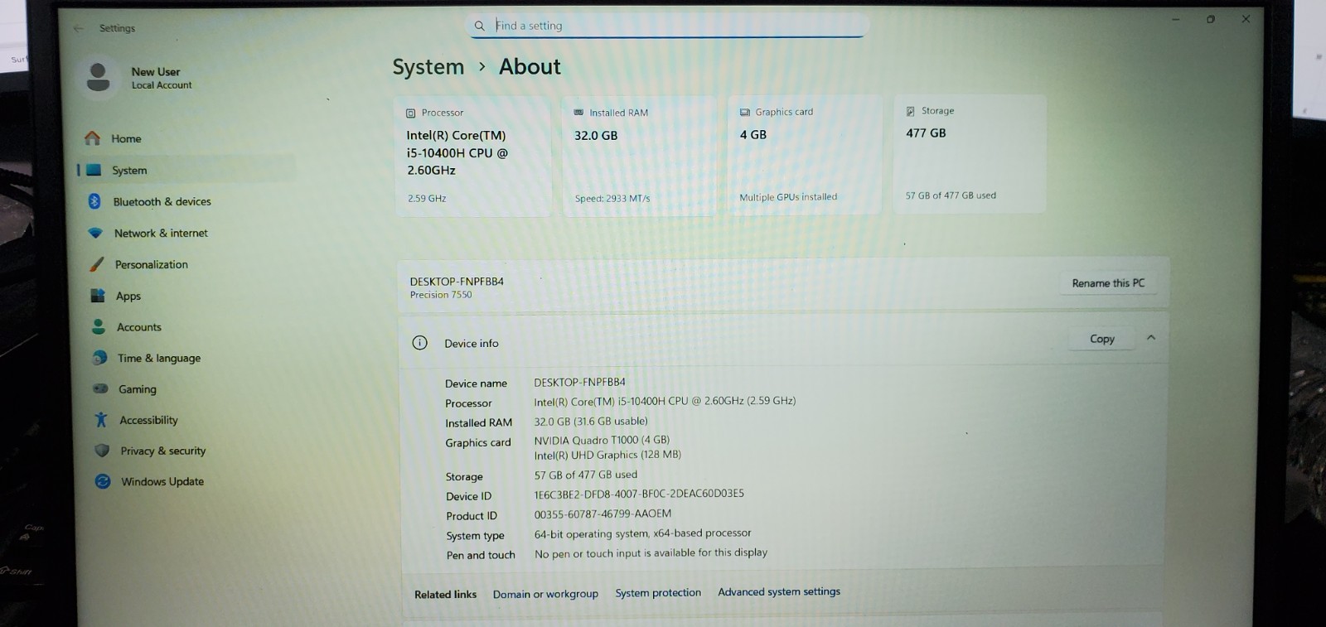The height and width of the screenshot is (627, 1326).
Task: Click System in the breadcrumb
Action: 428,67
